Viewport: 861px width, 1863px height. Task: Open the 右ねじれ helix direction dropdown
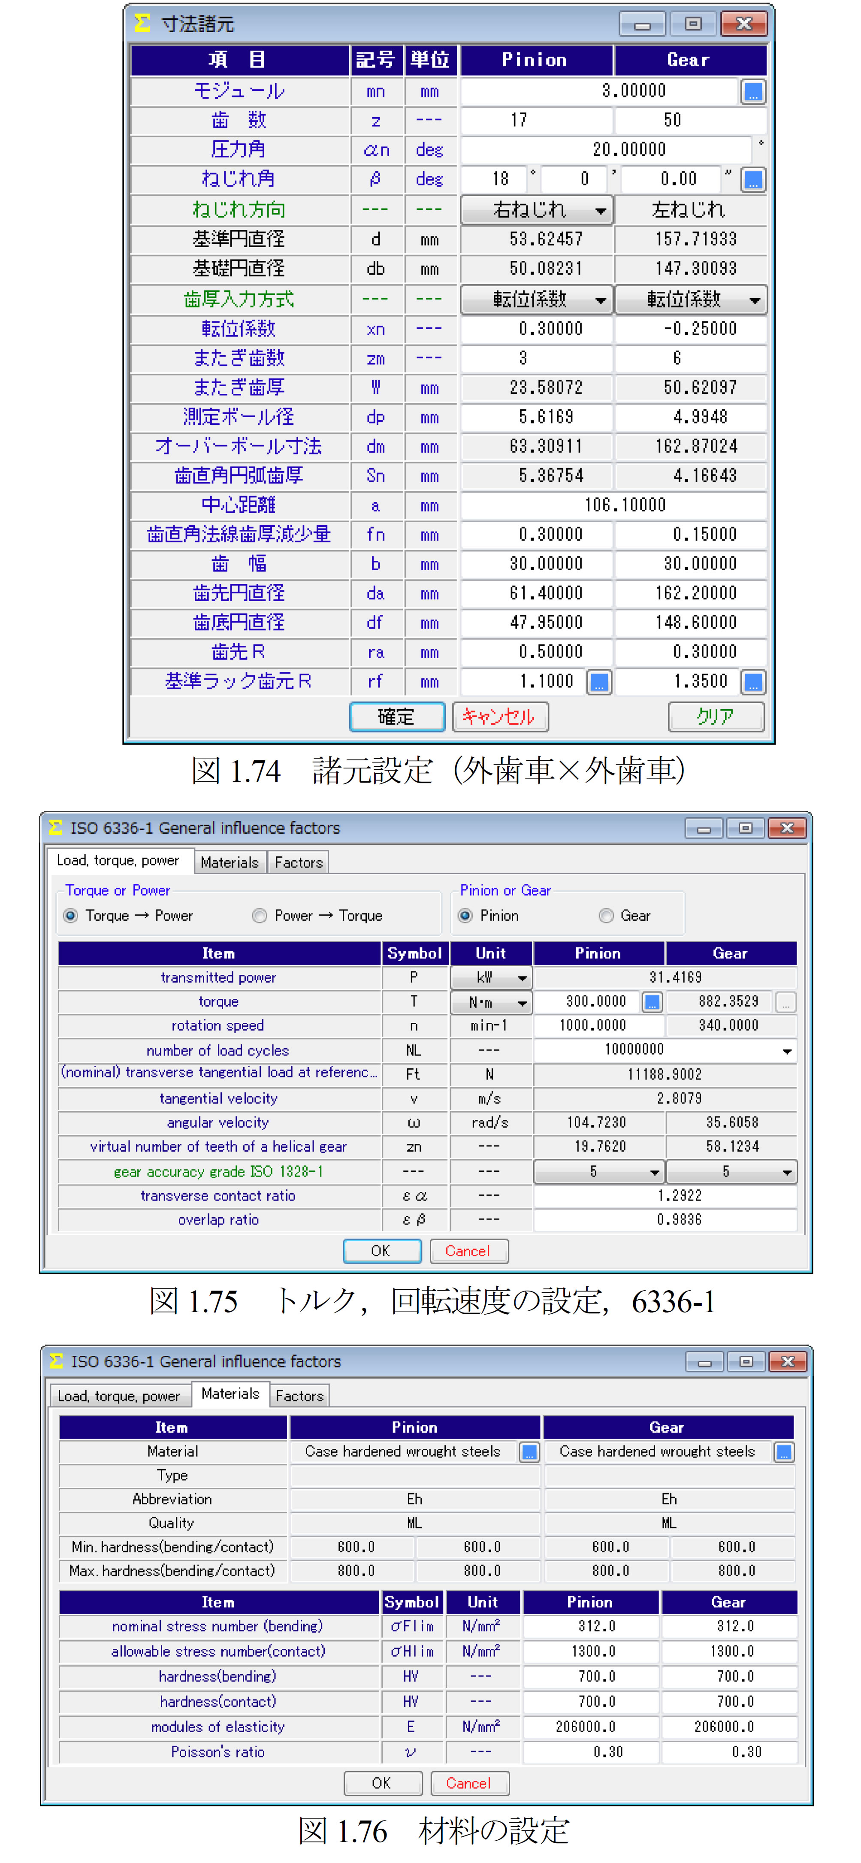click(x=537, y=210)
